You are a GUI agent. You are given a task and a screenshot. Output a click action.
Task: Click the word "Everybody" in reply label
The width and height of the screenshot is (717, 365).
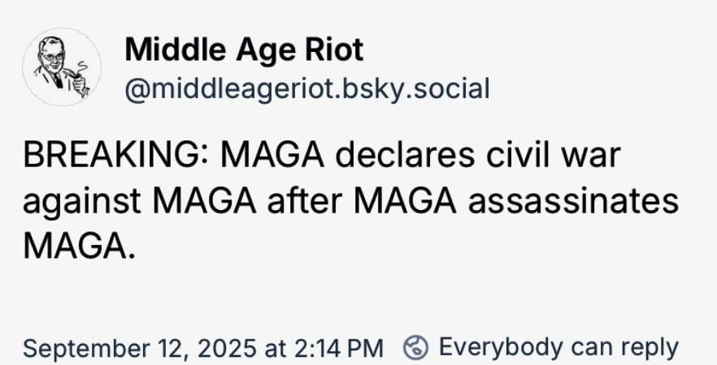[501, 347]
